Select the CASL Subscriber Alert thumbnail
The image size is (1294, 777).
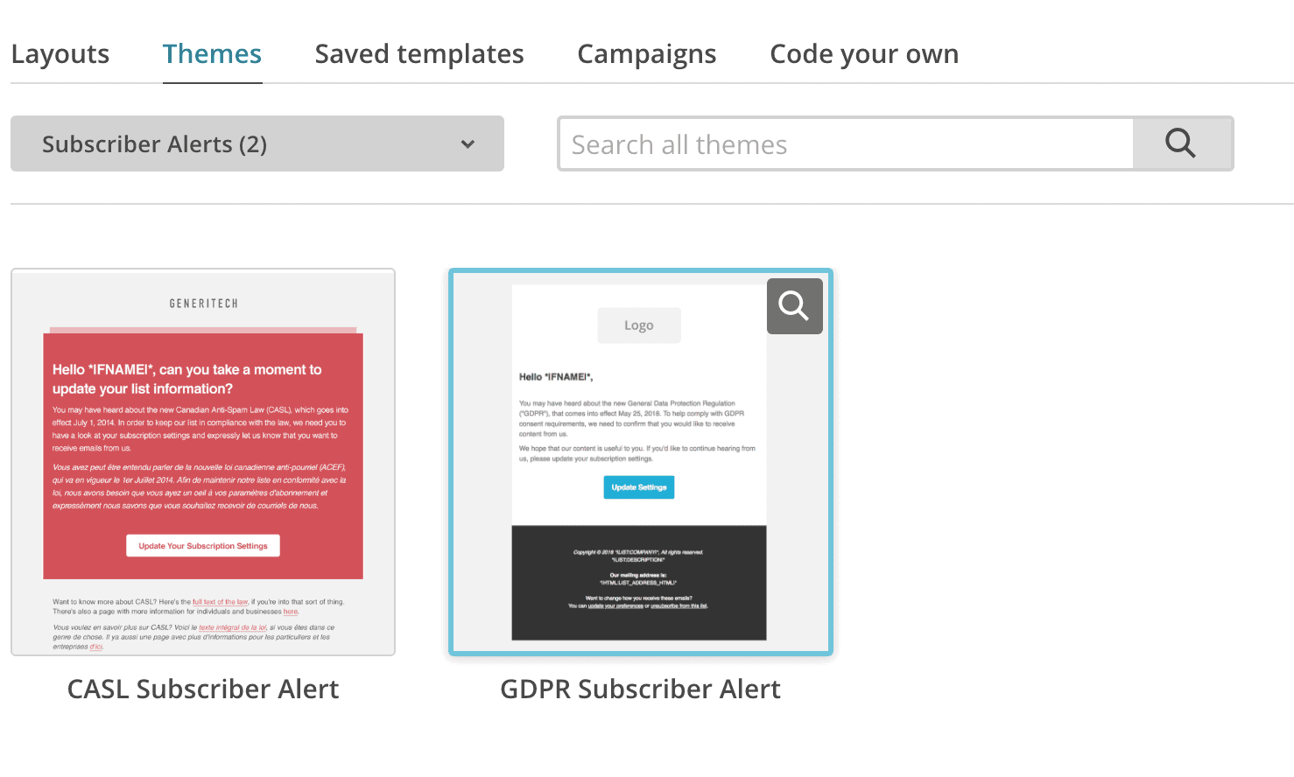pos(203,462)
